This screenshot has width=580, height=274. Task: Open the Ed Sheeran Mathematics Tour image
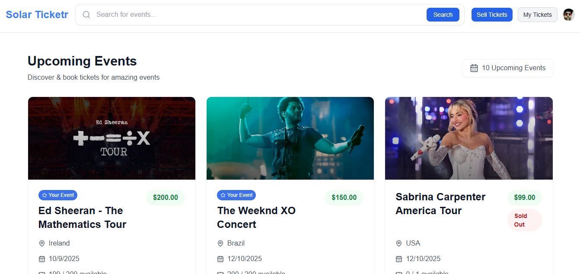coord(112,138)
